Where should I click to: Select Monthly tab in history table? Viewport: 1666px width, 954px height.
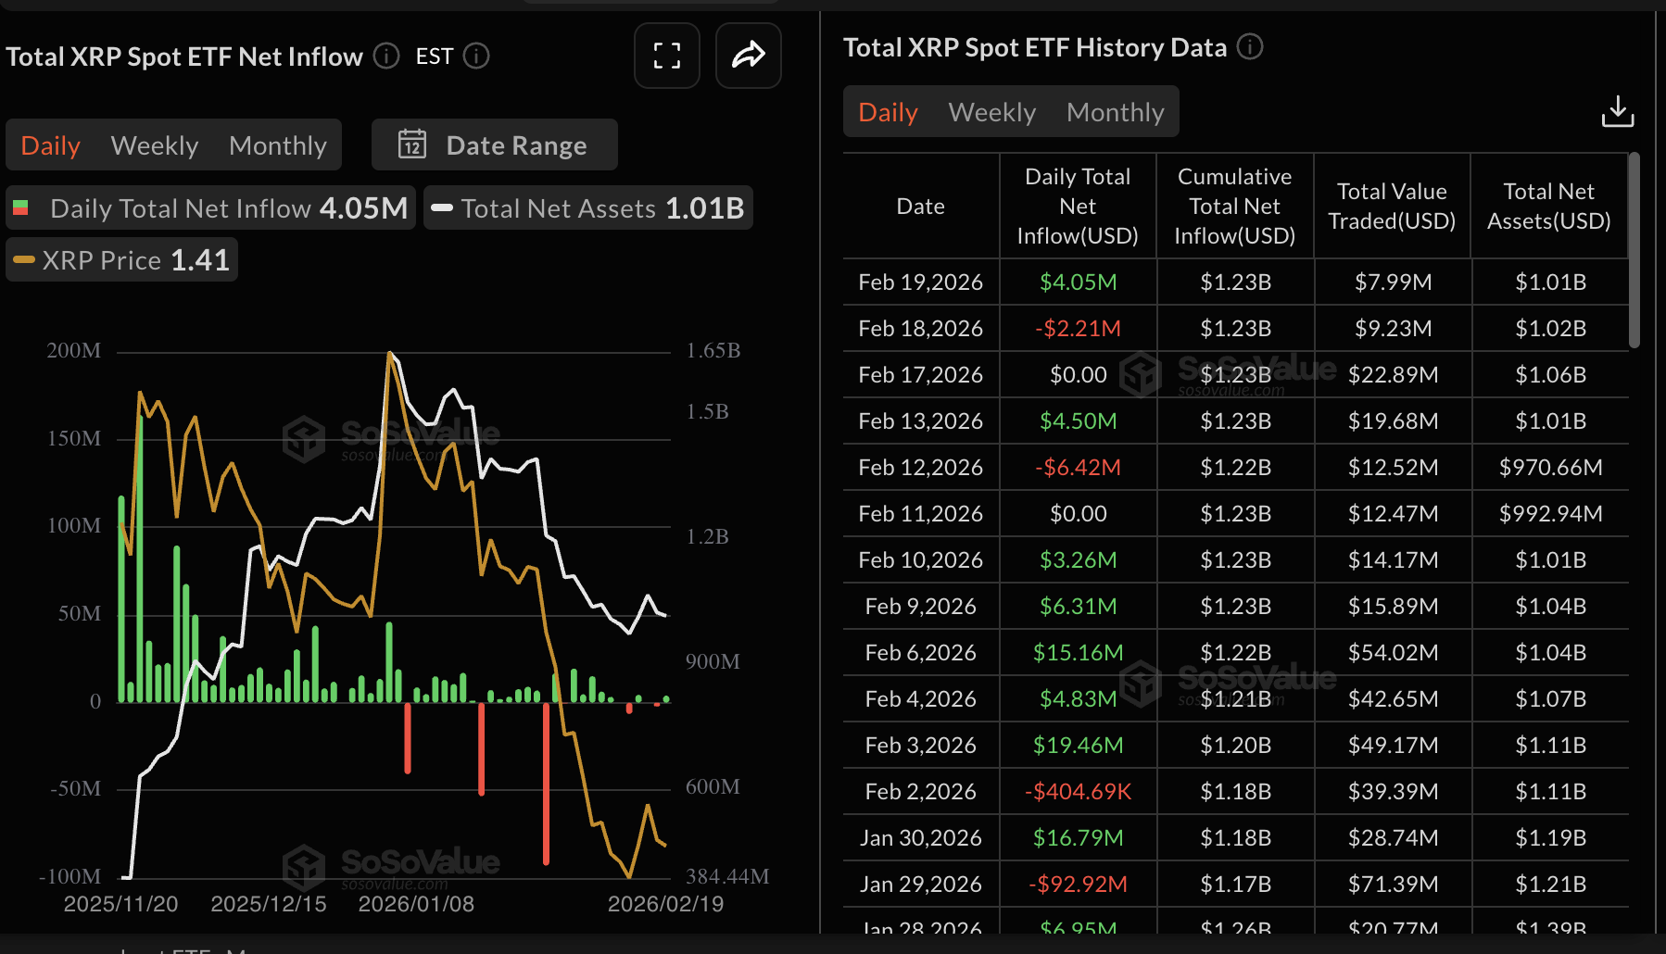tap(1115, 112)
